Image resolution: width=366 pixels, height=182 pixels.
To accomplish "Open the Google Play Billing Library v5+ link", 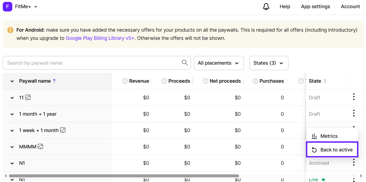I will pyautogui.click(x=100, y=38).
